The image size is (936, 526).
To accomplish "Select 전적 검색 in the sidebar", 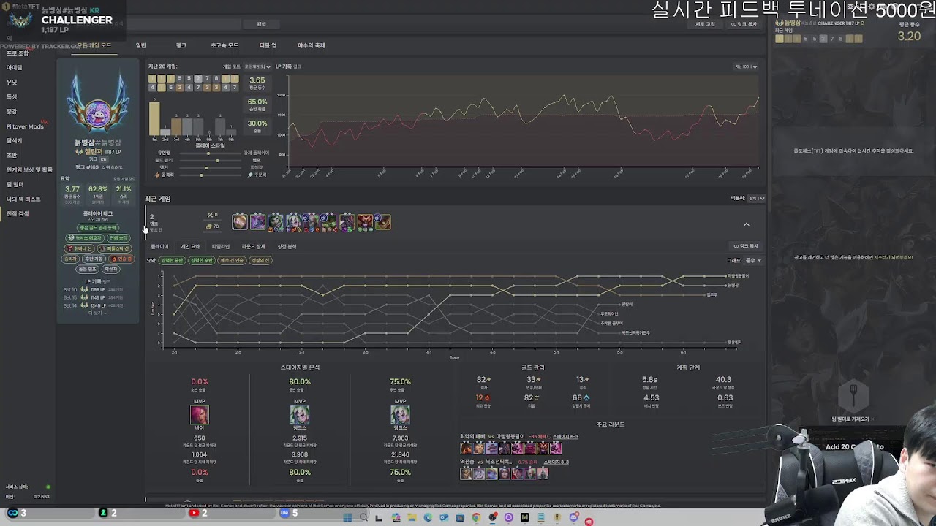I will point(18,213).
